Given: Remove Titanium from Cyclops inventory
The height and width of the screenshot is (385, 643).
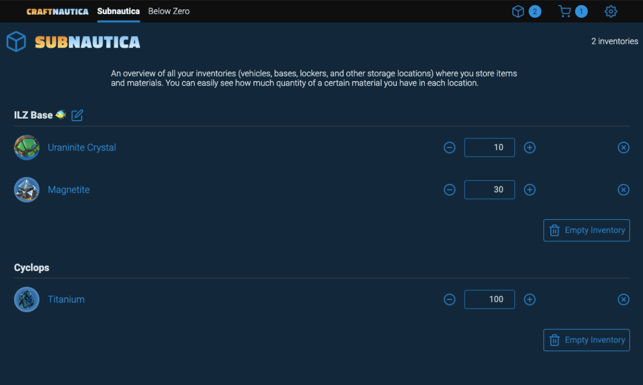Looking at the screenshot, I should pyautogui.click(x=624, y=299).
